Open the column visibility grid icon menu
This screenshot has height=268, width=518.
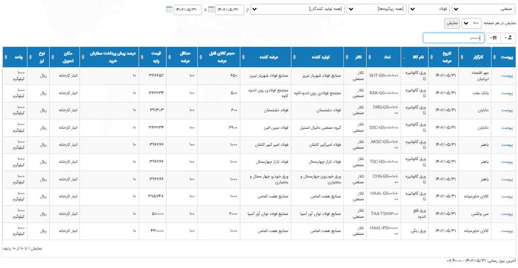(493, 38)
